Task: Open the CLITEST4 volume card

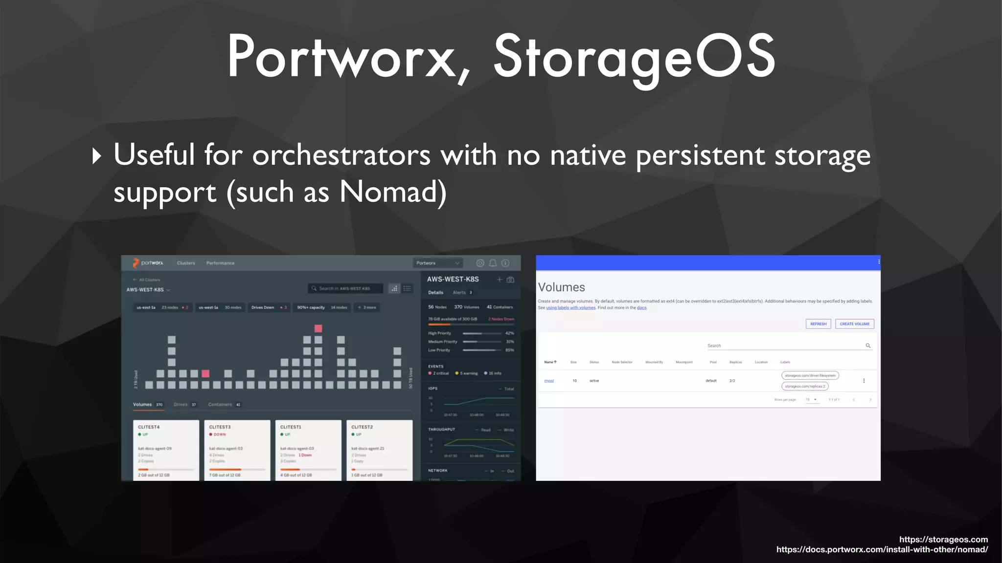Action: tap(166, 450)
